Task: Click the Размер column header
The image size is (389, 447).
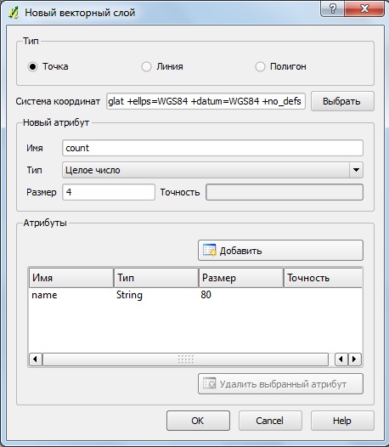Action: [241, 278]
